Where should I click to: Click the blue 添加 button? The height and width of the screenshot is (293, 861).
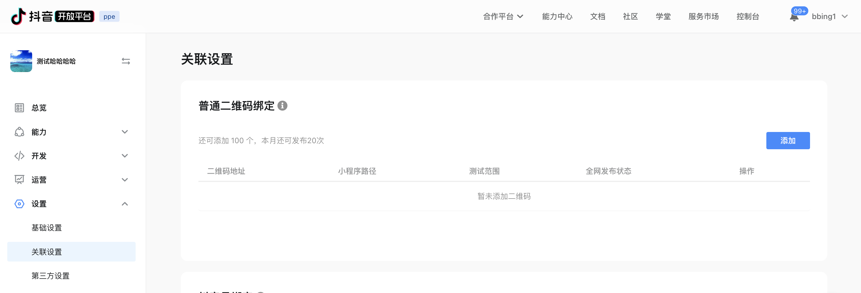pos(788,141)
